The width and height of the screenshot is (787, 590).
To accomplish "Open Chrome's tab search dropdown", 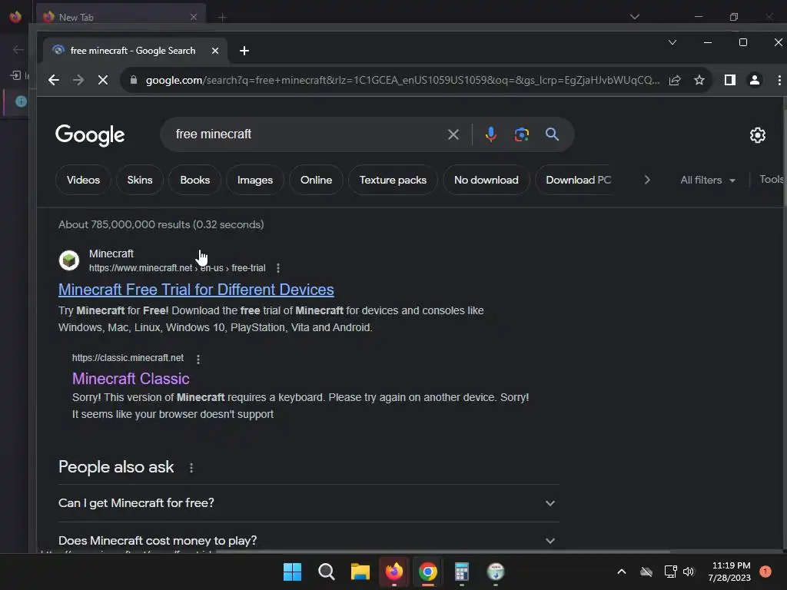I will coord(672,43).
